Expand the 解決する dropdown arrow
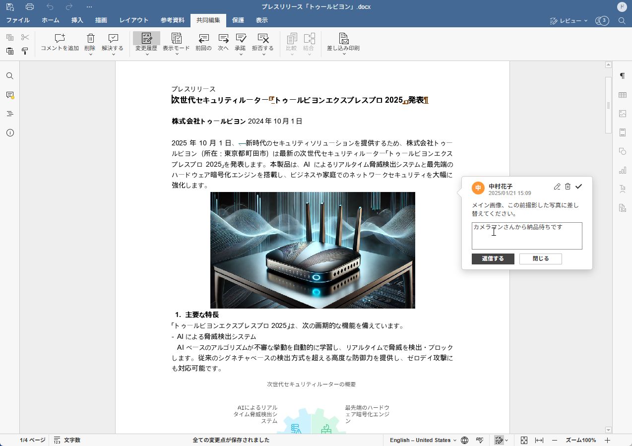 coord(113,54)
